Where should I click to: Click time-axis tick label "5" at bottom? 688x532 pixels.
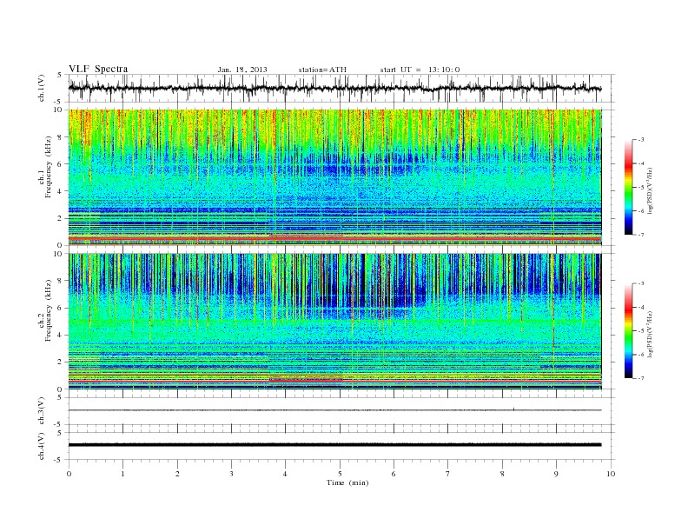coord(340,474)
